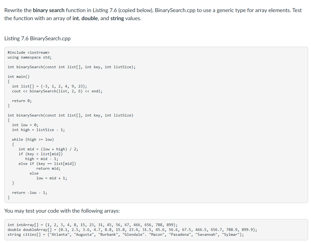Click the 'int high = listSize - 1;' line

point(38,130)
